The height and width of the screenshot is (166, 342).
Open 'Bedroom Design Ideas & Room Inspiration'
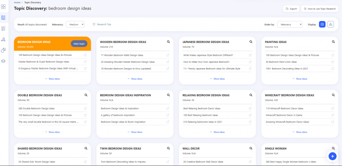coord(123,122)
